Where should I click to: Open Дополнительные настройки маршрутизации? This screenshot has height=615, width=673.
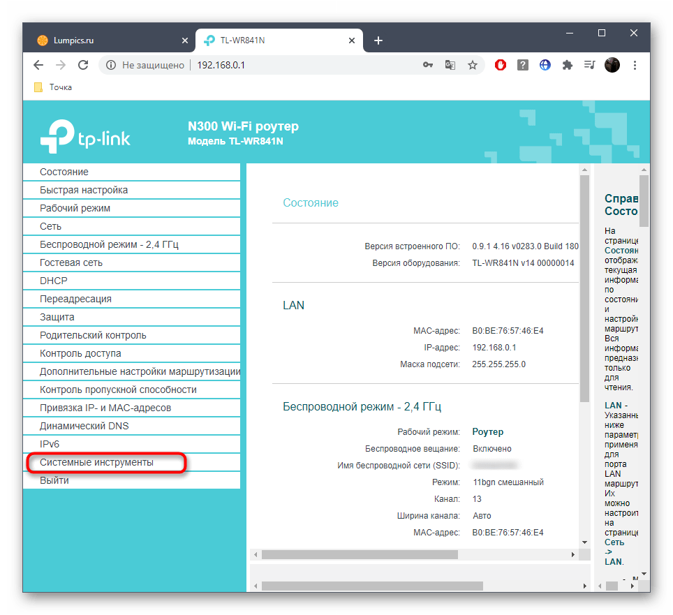[131, 371]
